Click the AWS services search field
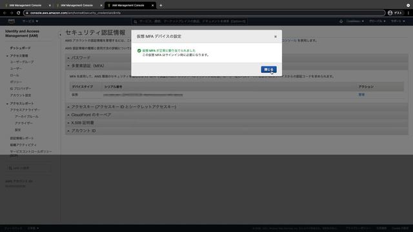Viewport: 413px width, 232px height. pos(189,21)
